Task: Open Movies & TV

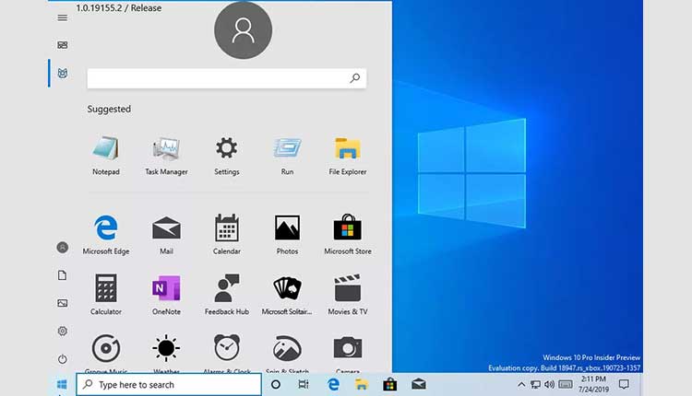Action: (347, 295)
